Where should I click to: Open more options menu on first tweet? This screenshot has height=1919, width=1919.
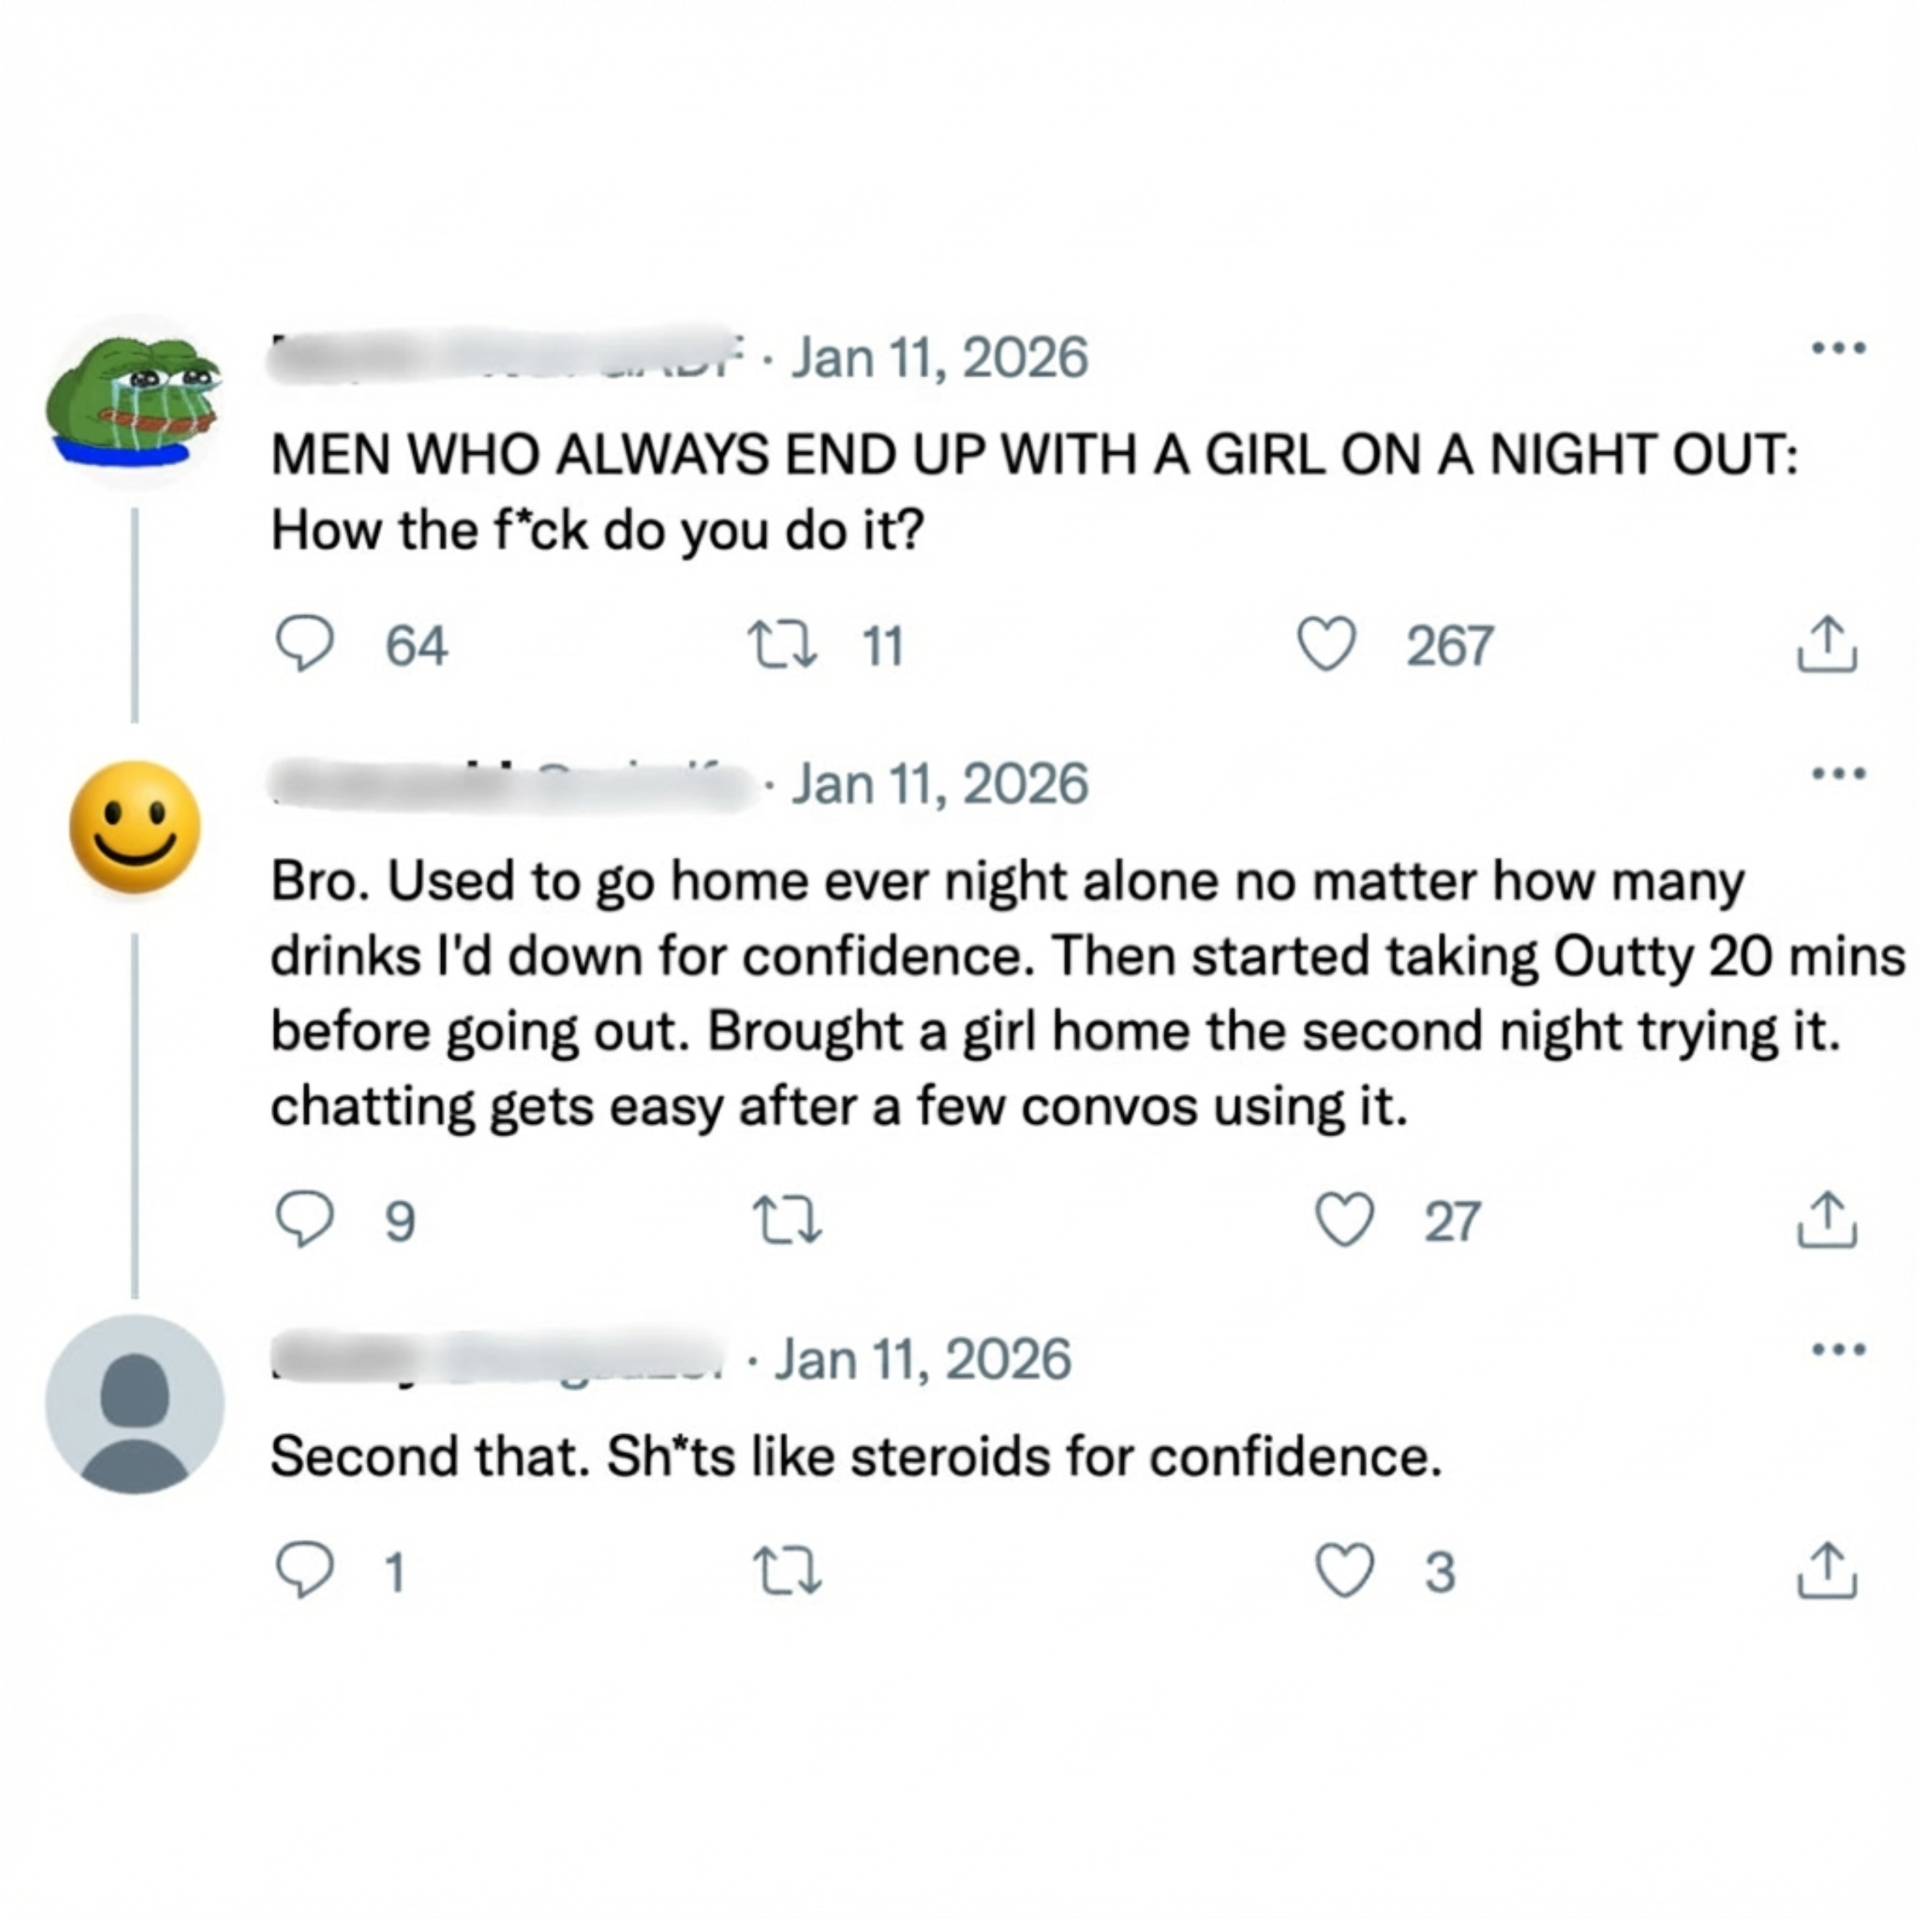pyautogui.click(x=1838, y=348)
